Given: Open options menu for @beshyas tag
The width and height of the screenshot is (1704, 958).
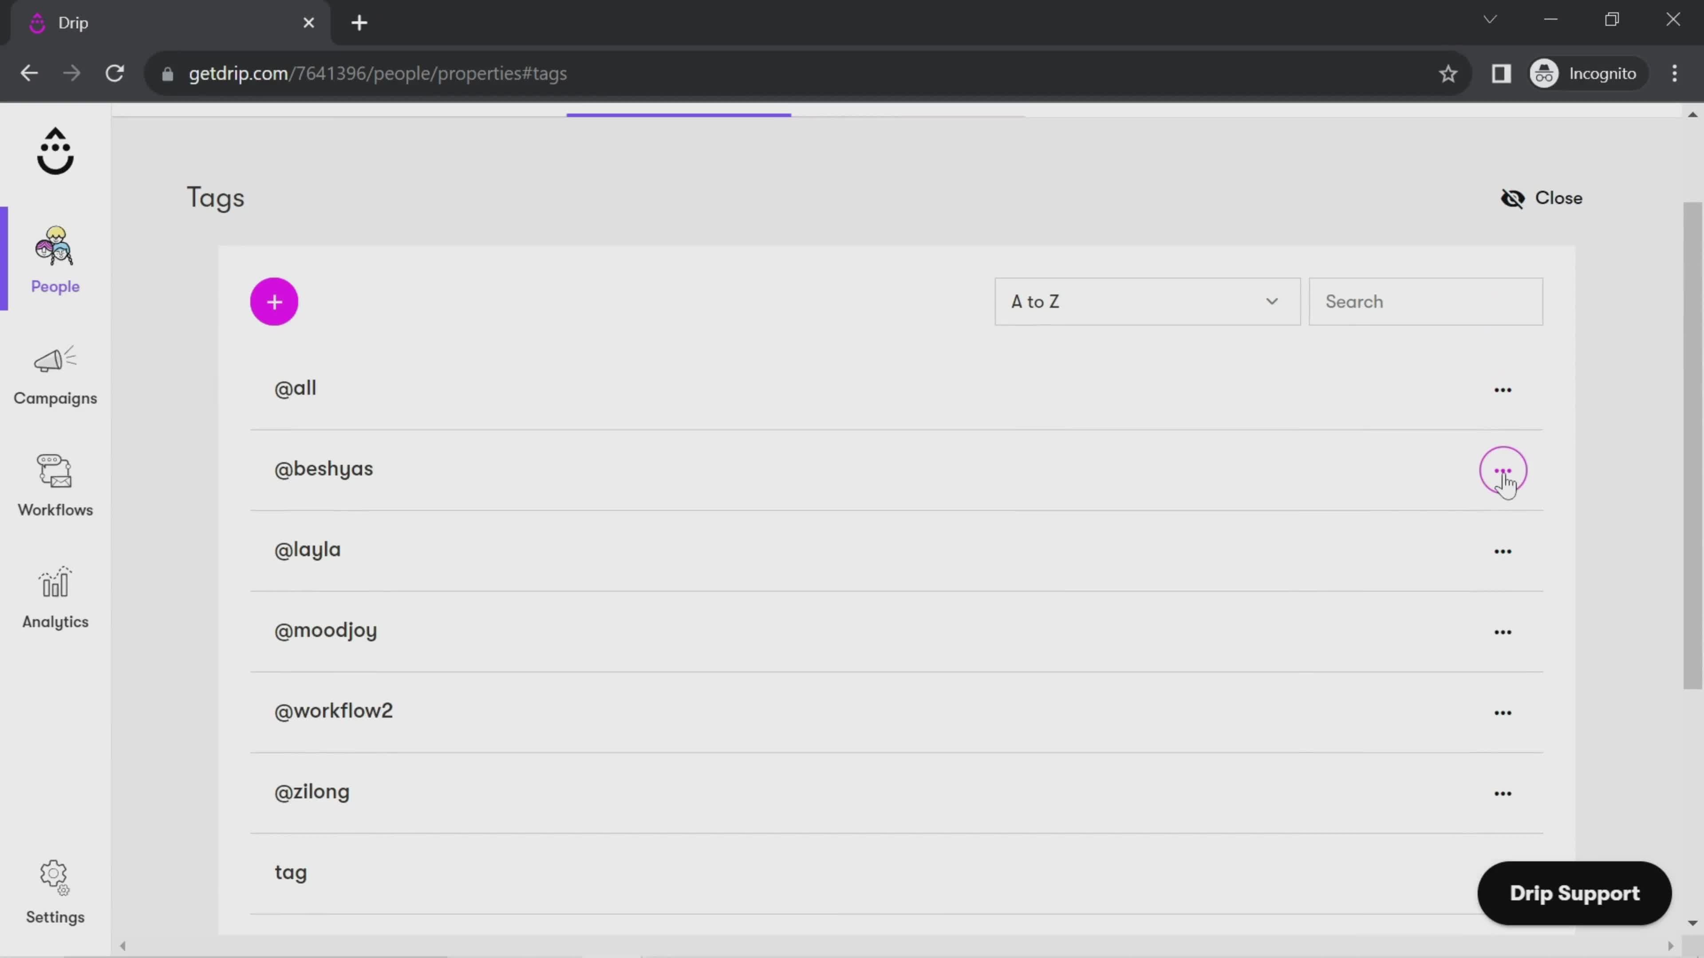Looking at the screenshot, I should pos(1503,469).
